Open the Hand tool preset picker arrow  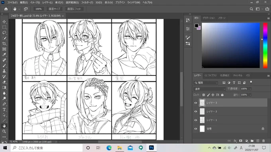point(19,9)
